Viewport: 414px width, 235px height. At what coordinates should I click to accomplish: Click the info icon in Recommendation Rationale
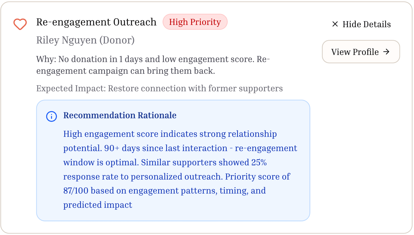(51, 116)
